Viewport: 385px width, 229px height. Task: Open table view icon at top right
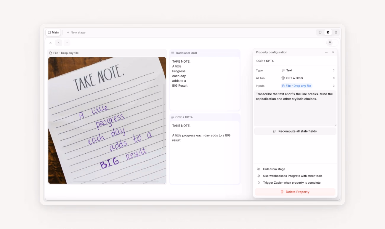320,32
